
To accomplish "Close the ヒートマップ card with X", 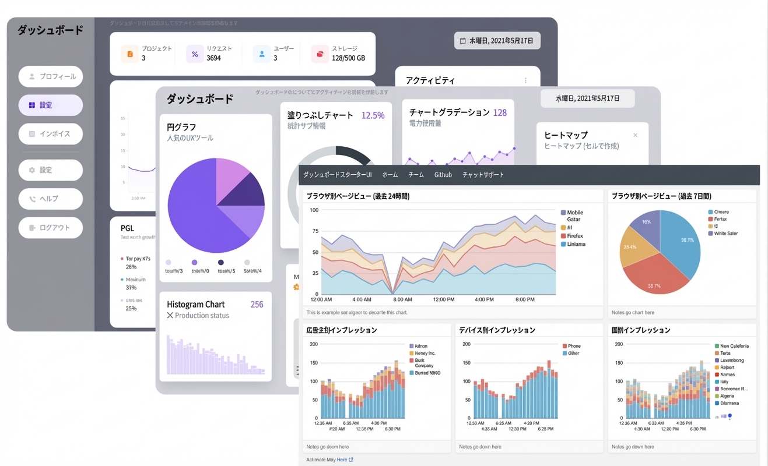I will [x=636, y=135].
